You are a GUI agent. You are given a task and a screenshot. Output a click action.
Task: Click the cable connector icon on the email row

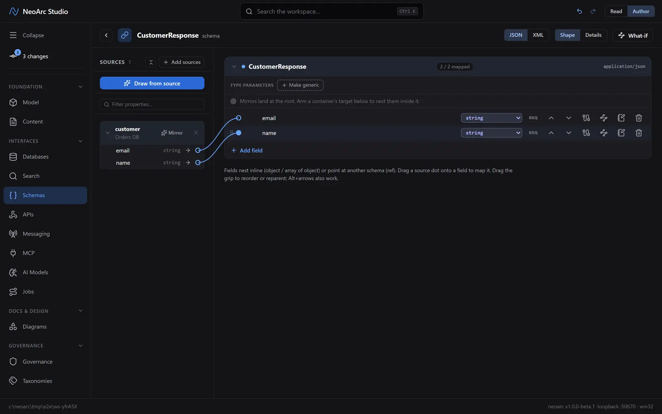tap(586, 118)
